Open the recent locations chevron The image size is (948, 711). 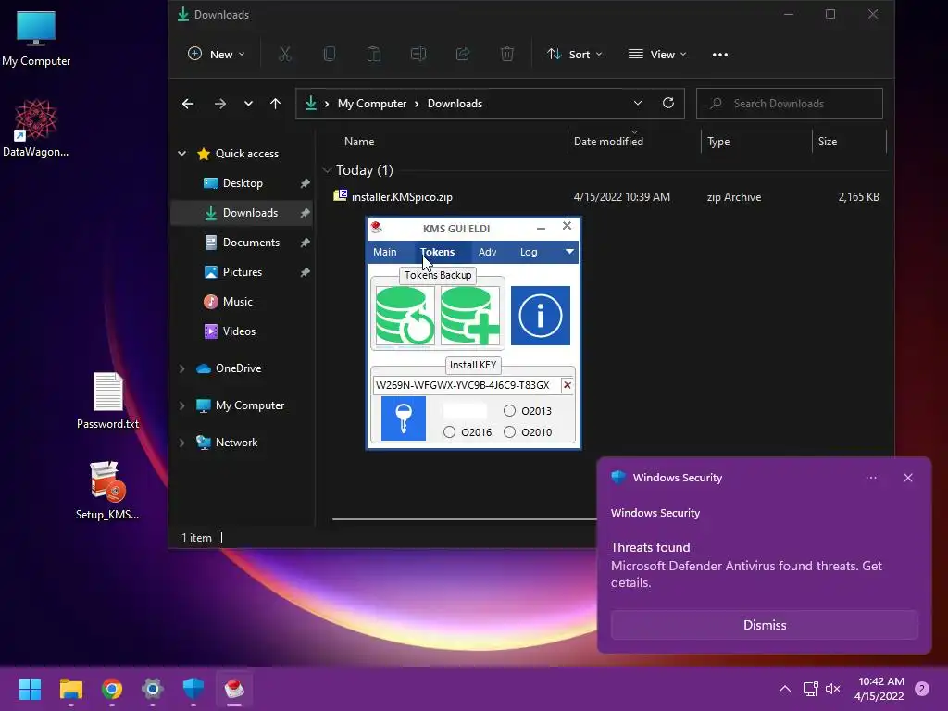click(x=248, y=104)
